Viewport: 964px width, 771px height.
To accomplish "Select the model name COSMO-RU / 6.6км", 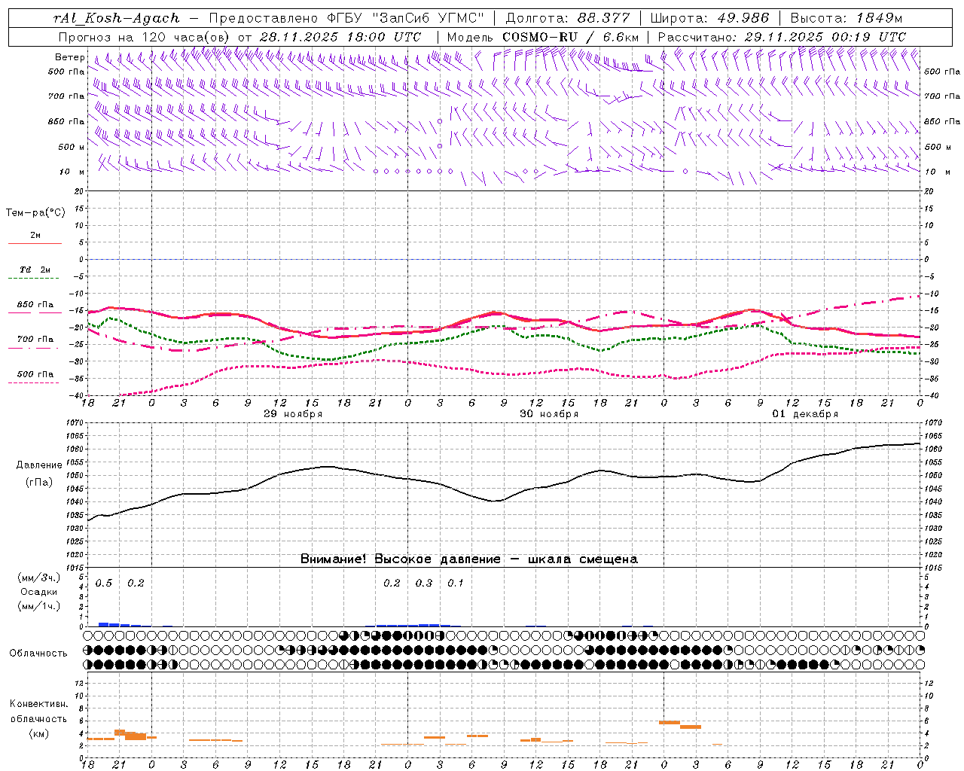I will (x=571, y=37).
